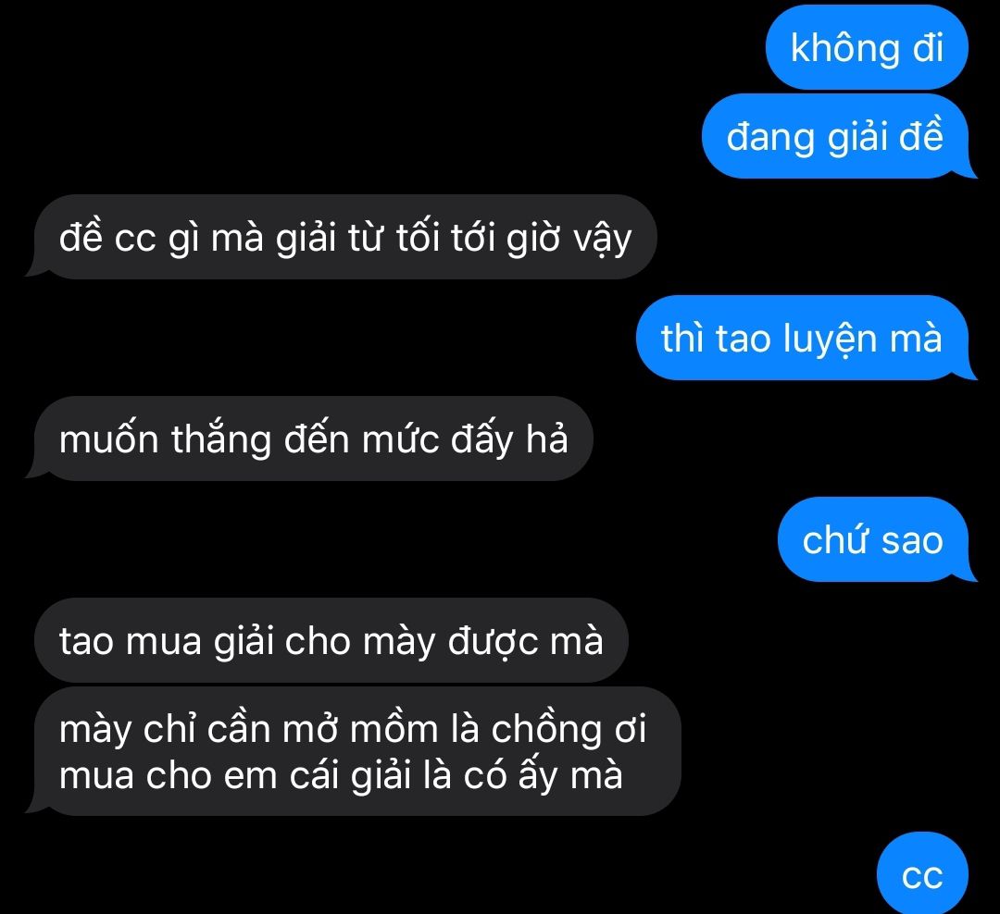Image resolution: width=1000 pixels, height=914 pixels.
Task: Click the word 'chồng' in the long message
Action: click(546, 730)
